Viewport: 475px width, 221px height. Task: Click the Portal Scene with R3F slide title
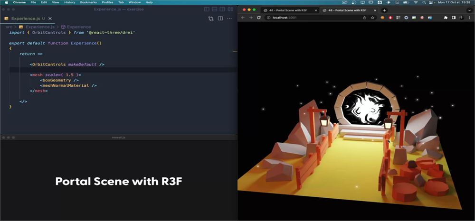pyautogui.click(x=119, y=181)
